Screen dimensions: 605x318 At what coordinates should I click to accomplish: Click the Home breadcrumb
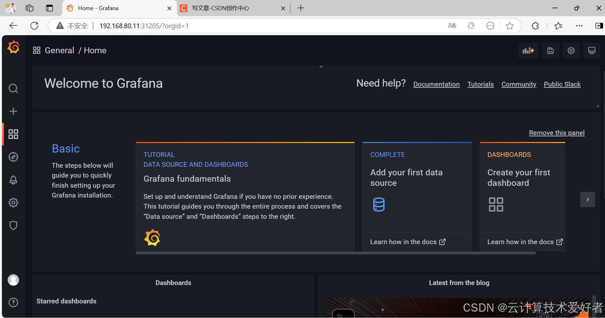coord(95,50)
